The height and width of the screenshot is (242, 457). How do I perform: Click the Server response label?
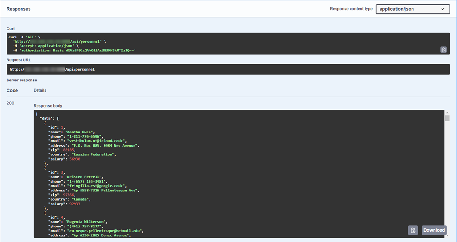(x=22, y=80)
